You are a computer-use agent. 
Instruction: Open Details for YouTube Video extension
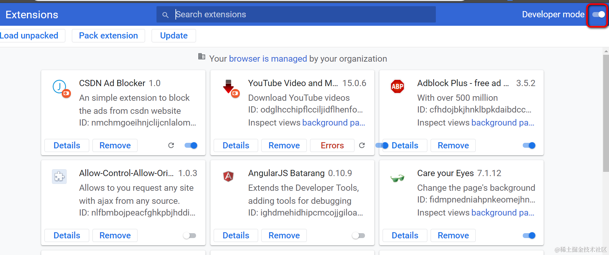236,145
